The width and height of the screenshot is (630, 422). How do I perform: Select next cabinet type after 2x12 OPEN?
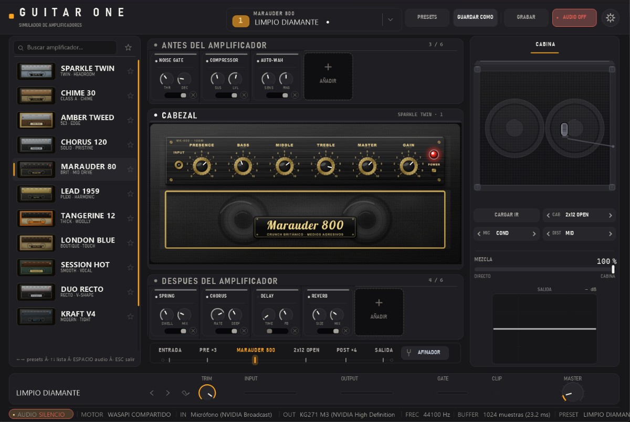[610, 215]
